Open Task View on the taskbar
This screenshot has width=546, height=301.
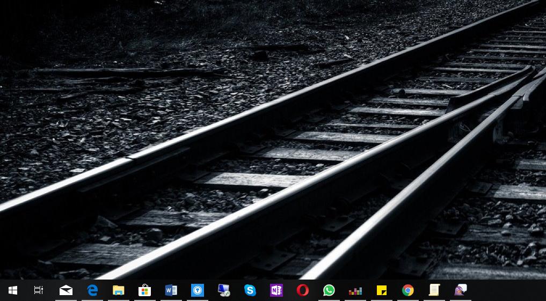pyautogui.click(x=38, y=290)
